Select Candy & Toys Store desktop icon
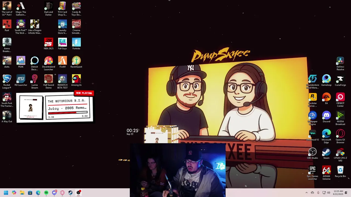The image size is (351, 197). click(76, 9)
